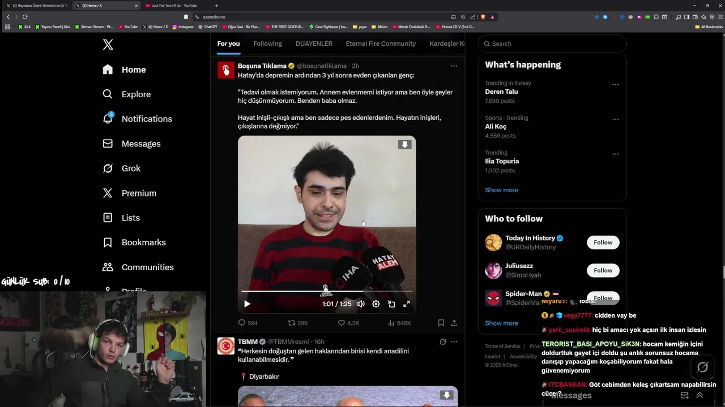Click Show more under Who to follow
The image size is (725, 407).
tap(501, 323)
